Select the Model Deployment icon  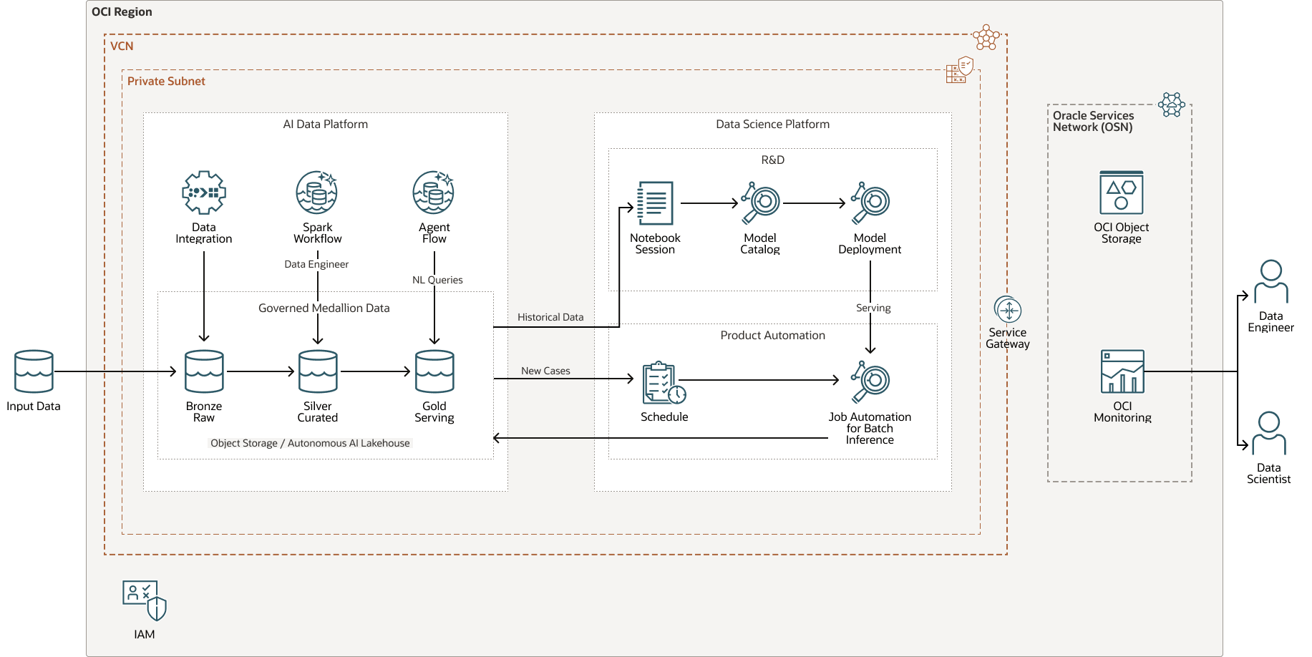tap(870, 203)
